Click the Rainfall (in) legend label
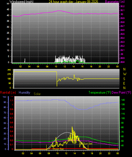The height and width of the screenshot is (157, 132). [8, 93]
